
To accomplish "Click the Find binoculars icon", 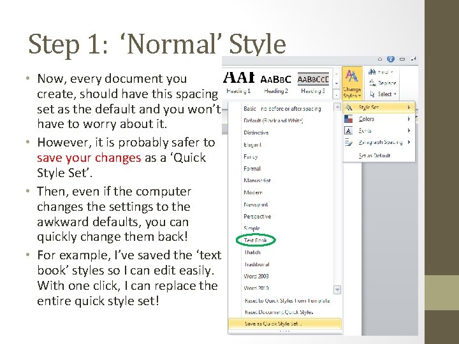I will pyautogui.click(x=372, y=71).
